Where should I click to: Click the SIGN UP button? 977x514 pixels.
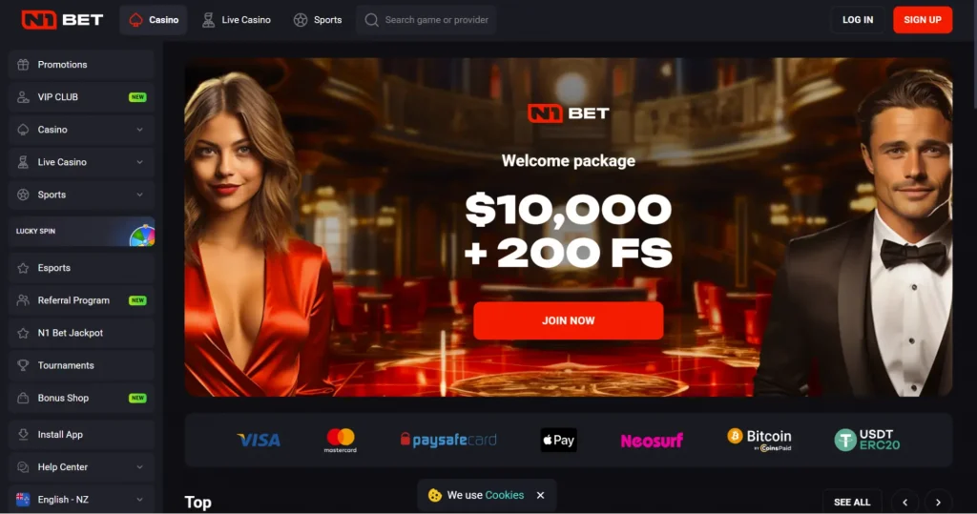click(x=923, y=20)
